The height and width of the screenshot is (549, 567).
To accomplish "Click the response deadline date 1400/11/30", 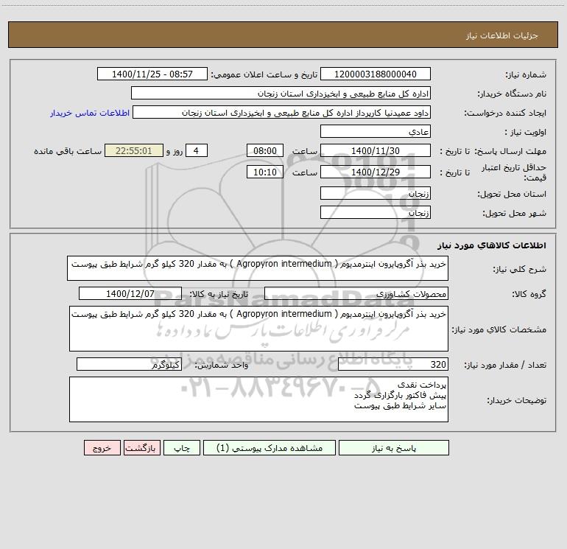I will point(376,150).
